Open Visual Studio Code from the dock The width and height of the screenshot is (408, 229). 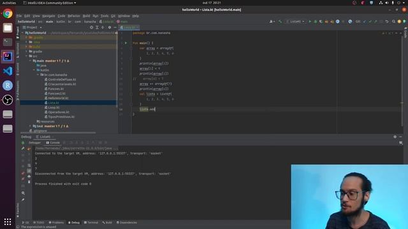click(8, 71)
